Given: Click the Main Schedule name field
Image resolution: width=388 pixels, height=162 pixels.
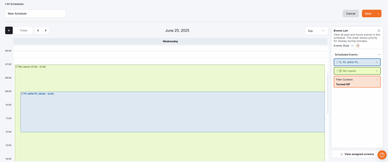Looking at the screenshot, I should 35,13.
